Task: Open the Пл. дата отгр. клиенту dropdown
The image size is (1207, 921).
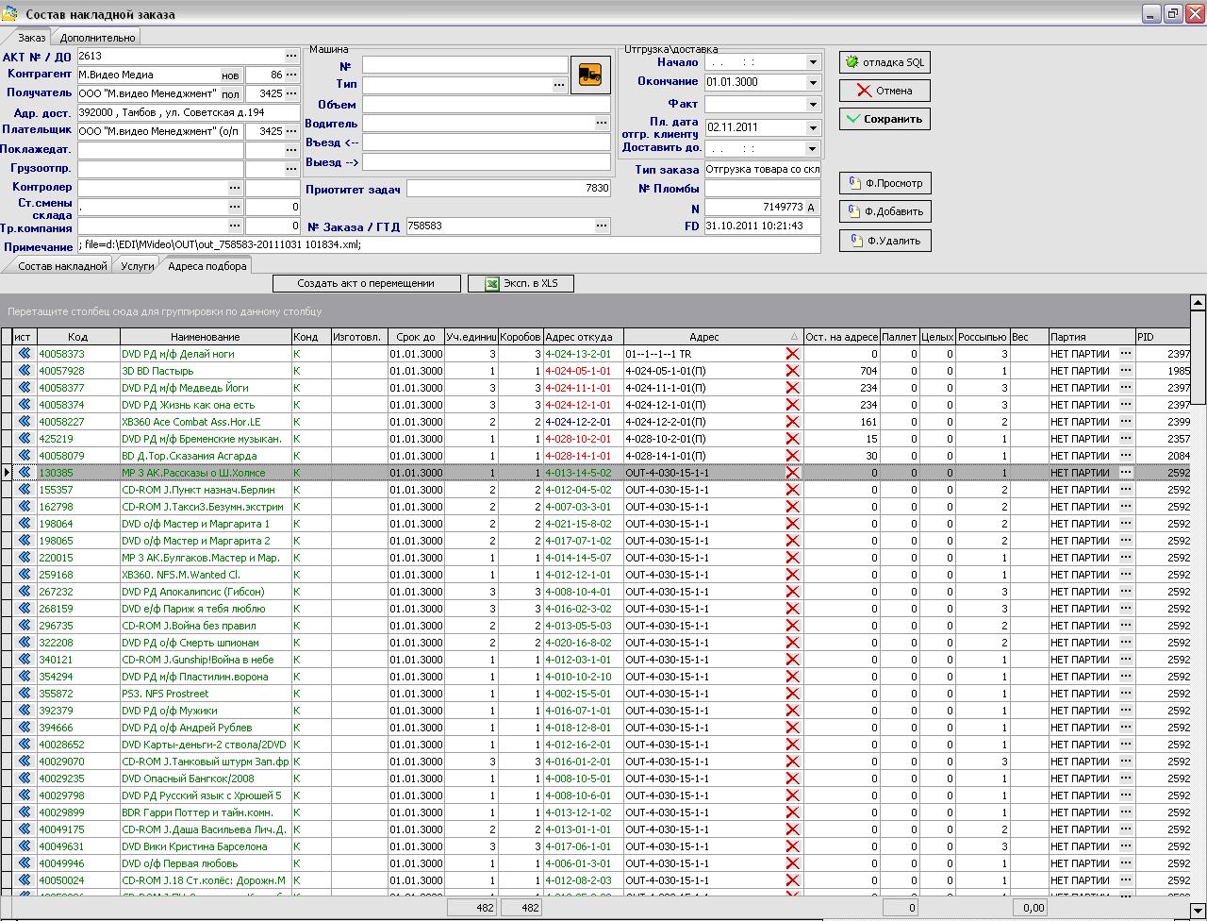Action: point(813,127)
